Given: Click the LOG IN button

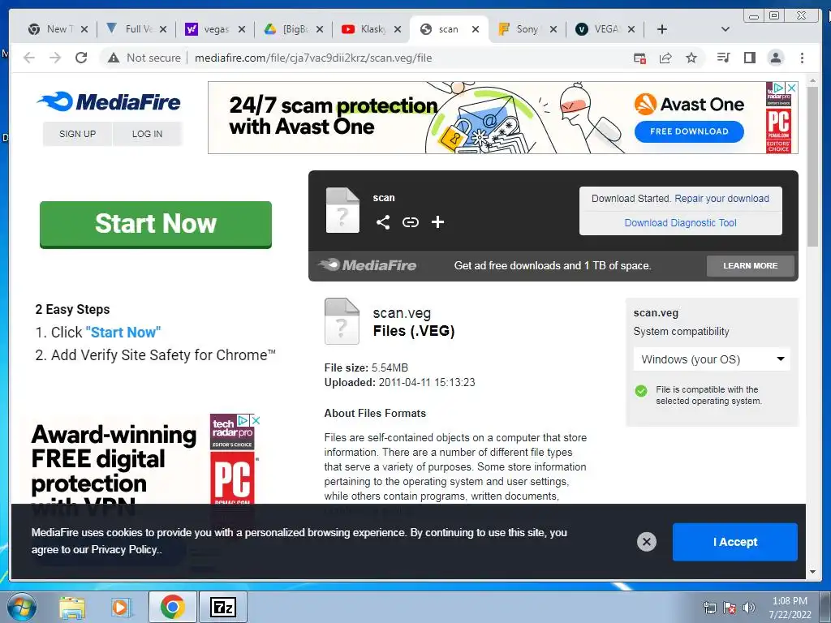Looking at the screenshot, I should click(148, 134).
